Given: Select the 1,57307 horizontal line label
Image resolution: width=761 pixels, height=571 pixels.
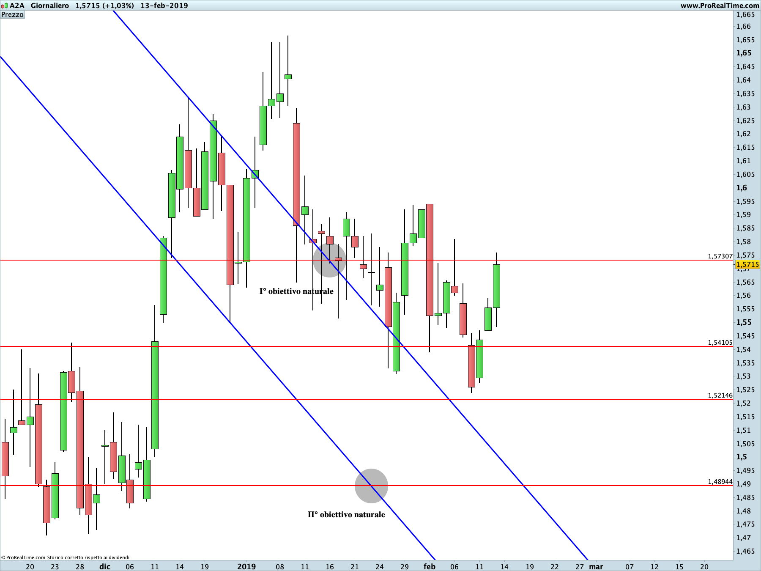Looking at the screenshot, I should 720,256.
